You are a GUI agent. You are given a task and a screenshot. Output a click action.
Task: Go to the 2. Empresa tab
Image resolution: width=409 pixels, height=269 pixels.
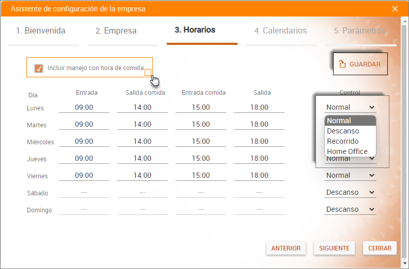(116, 31)
